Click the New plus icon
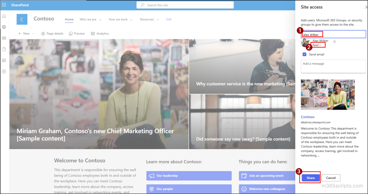The image size is (368, 194). [20, 33]
